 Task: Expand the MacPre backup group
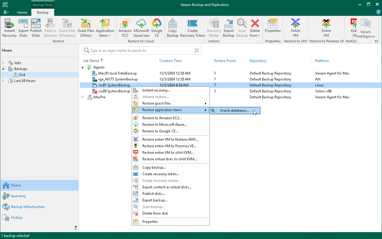(83, 97)
